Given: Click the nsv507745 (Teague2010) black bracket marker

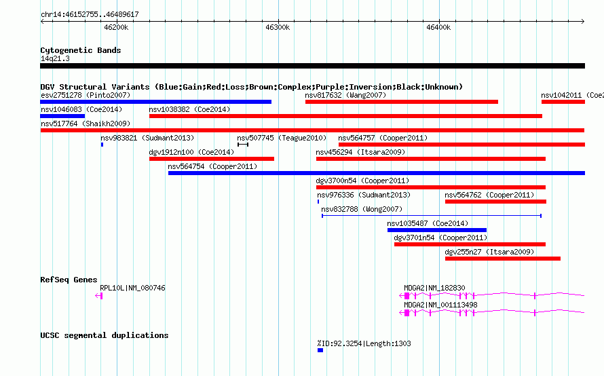Looking at the screenshot, I should coord(243,145).
